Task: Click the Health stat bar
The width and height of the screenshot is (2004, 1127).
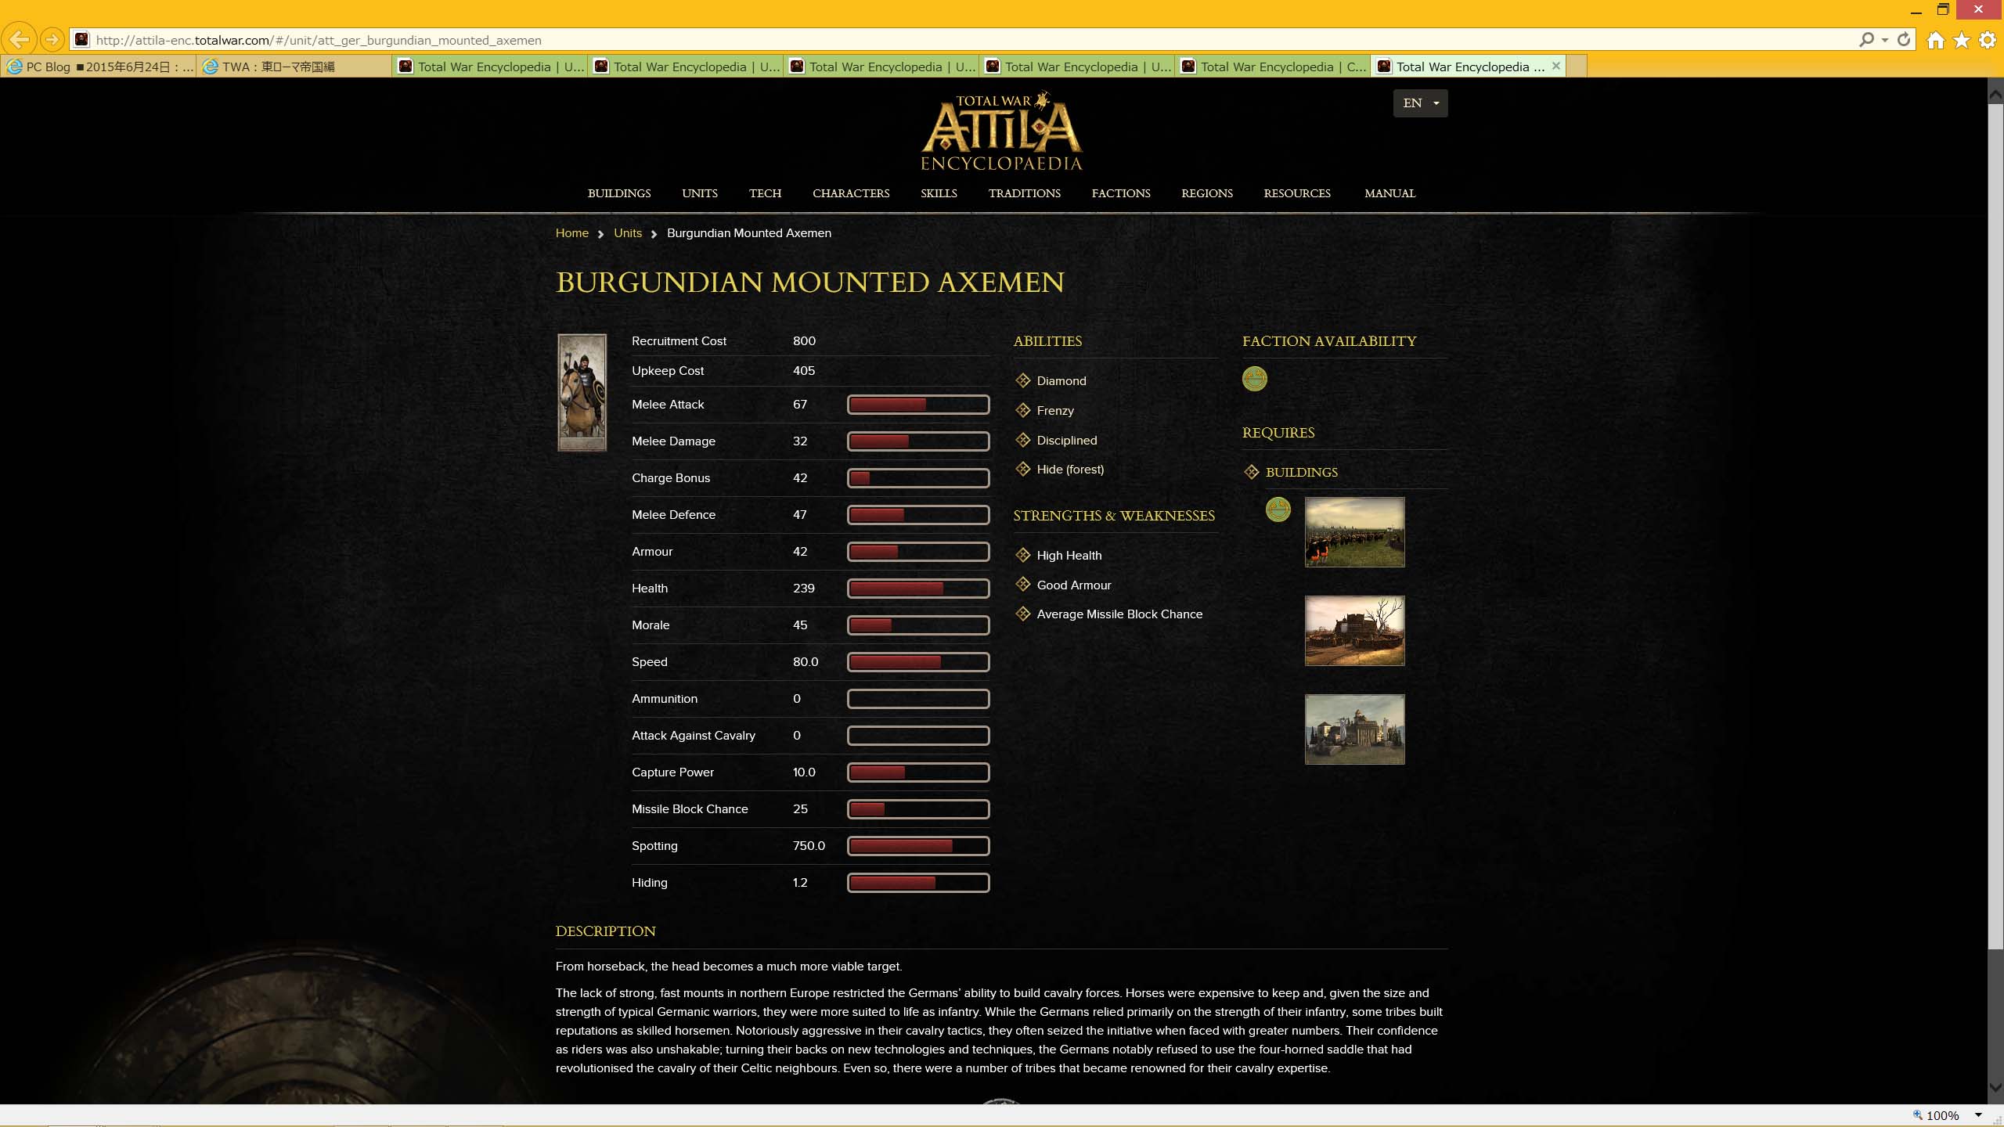Action: pos(917,589)
